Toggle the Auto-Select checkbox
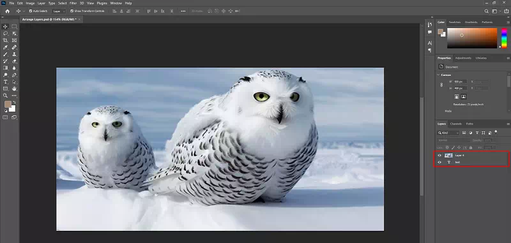The height and width of the screenshot is (243, 511). [31, 11]
